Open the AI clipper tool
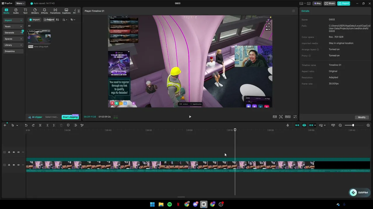The width and height of the screenshot is (373, 209). [x=35, y=117]
